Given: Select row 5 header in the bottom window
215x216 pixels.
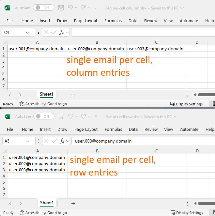Looking at the screenshot, I should [x=4, y=182].
